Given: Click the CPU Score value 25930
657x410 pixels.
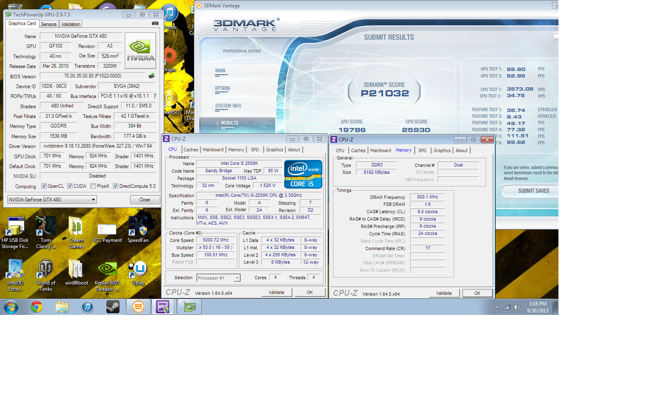Looking at the screenshot, I should point(416,130).
